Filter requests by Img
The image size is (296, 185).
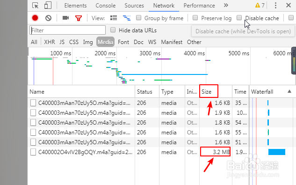click(x=88, y=42)
